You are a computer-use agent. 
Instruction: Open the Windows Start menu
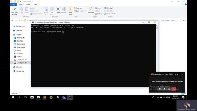(x=13, y=97)
